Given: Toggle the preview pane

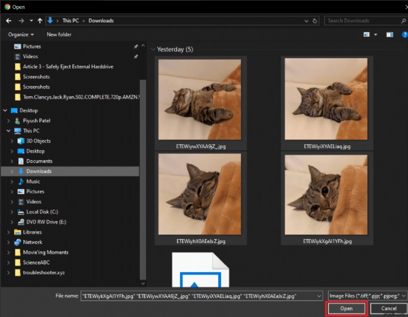Looking at the screenshot, I should click(x=389, y=34).
